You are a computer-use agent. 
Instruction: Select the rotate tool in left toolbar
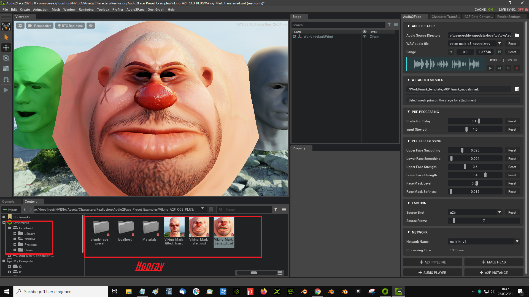click(6, 58)
